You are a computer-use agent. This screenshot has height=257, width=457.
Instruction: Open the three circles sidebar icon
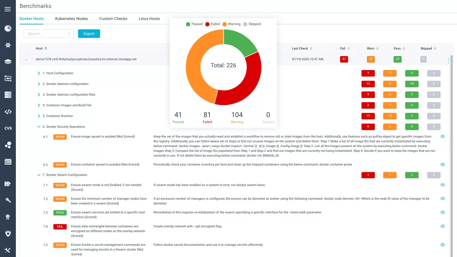[8, 145]
